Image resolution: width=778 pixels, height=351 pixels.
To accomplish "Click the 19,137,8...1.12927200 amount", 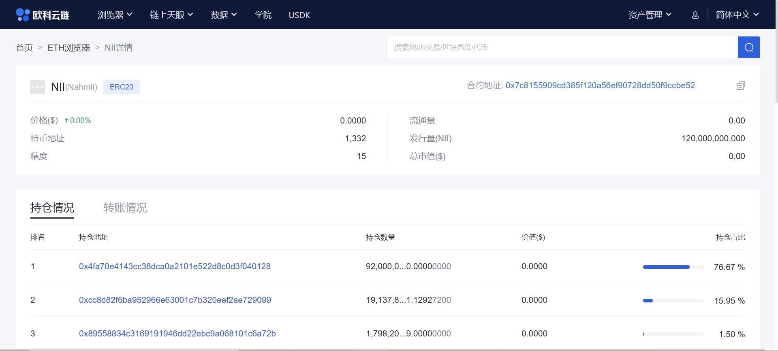I will click(x=408, y=300).
